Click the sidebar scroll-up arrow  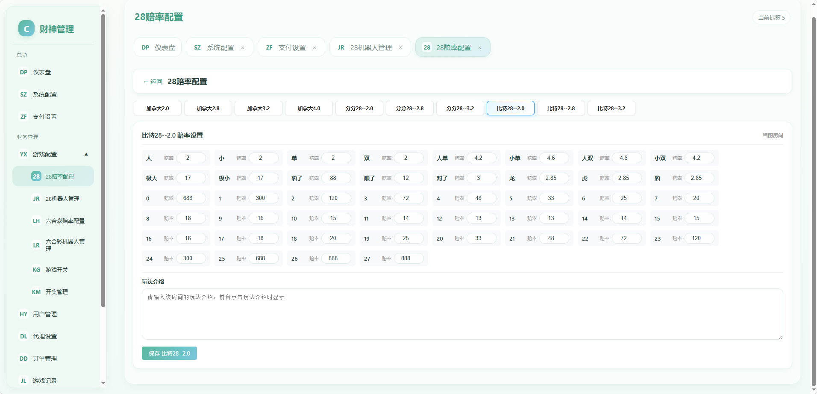[x=103, y=11]
